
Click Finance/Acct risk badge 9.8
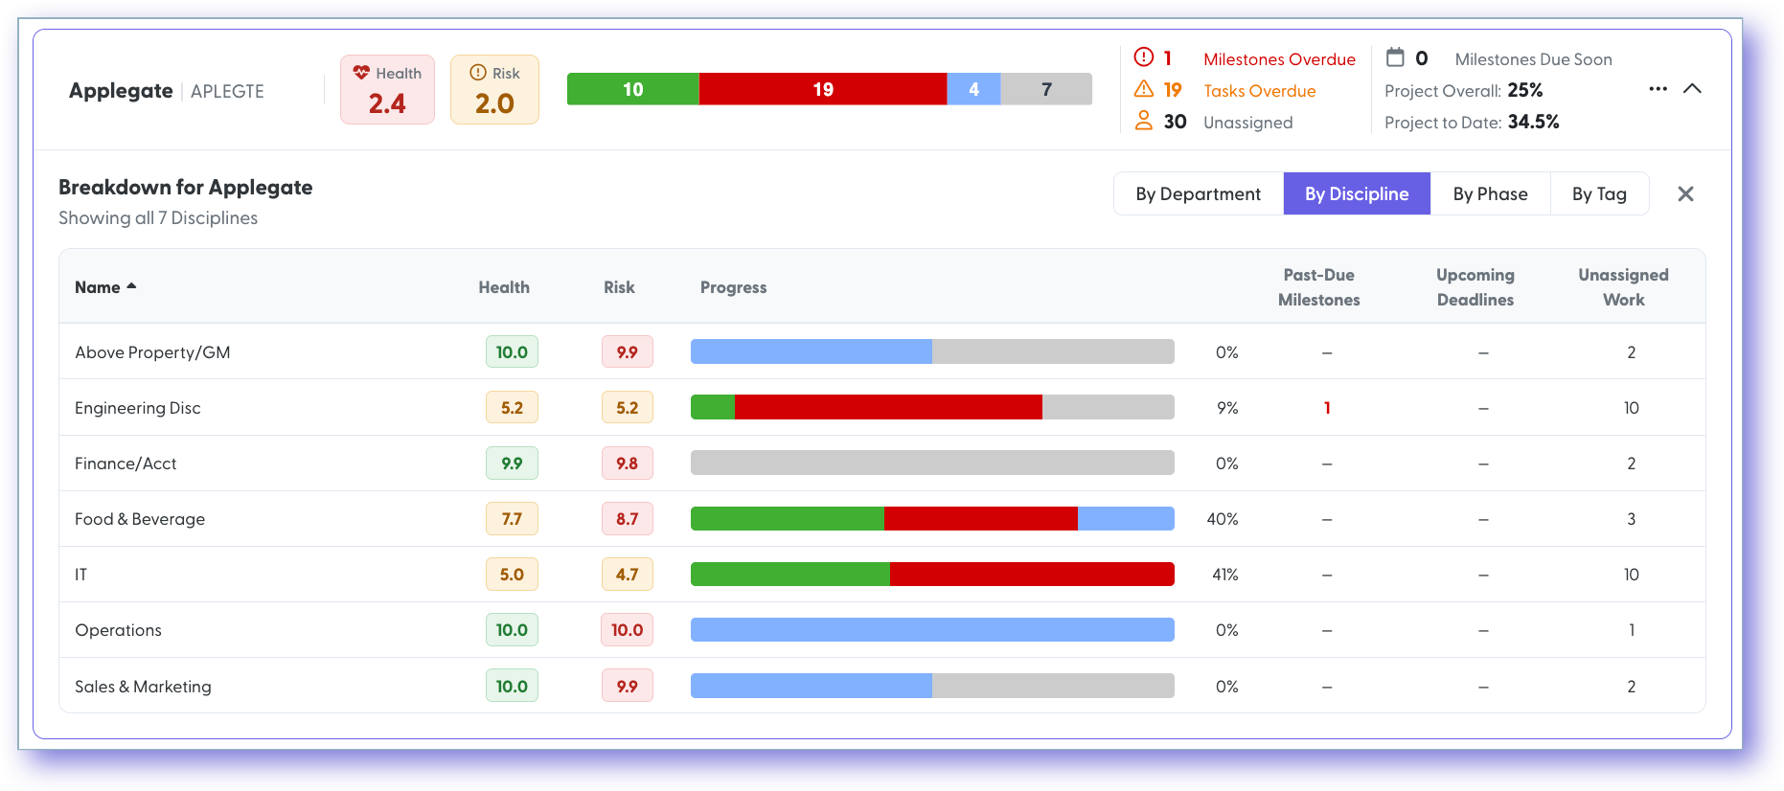[x=627, y=463]
